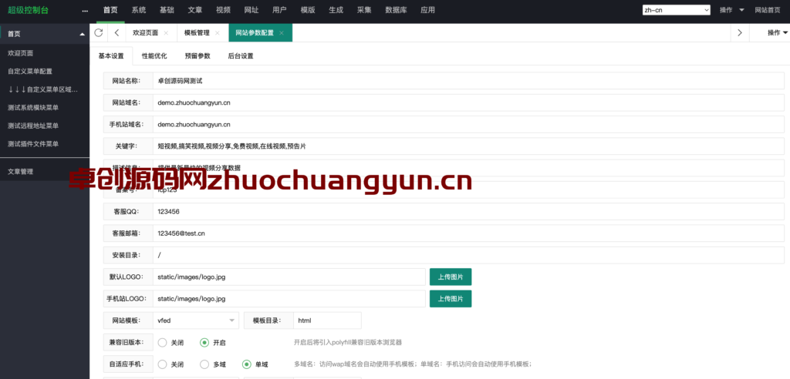Click the 默认LOGO path input

[289, 277]
